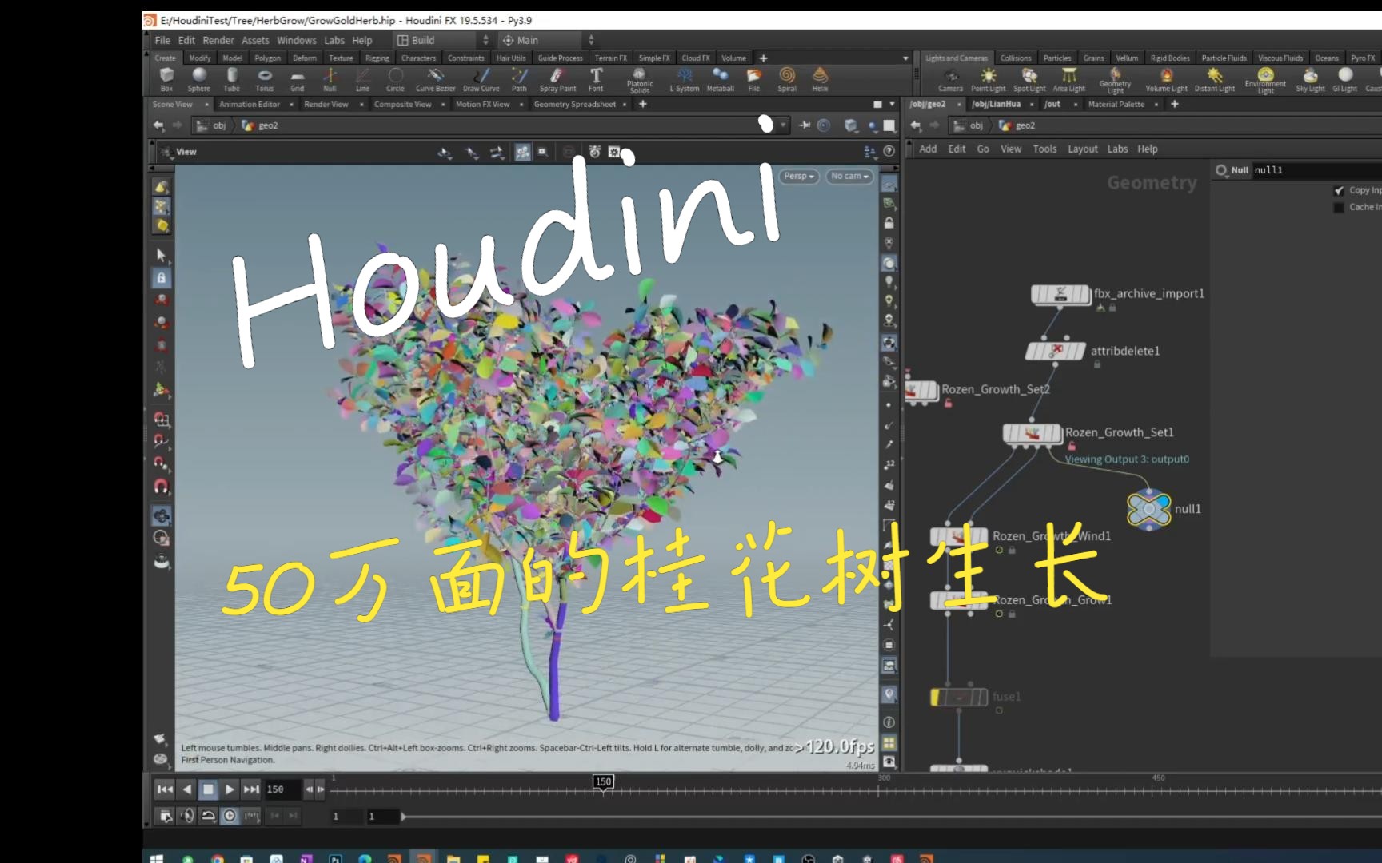This screenshot has height=863, width=1382.
Task: Play the animation in reverse
Action: [186, 789]
